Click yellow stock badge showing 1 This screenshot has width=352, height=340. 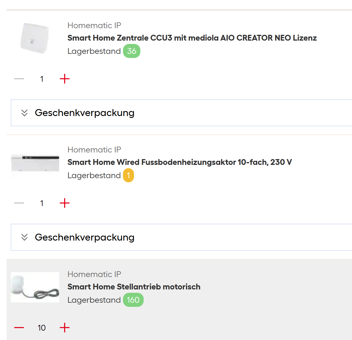(128, 175)
